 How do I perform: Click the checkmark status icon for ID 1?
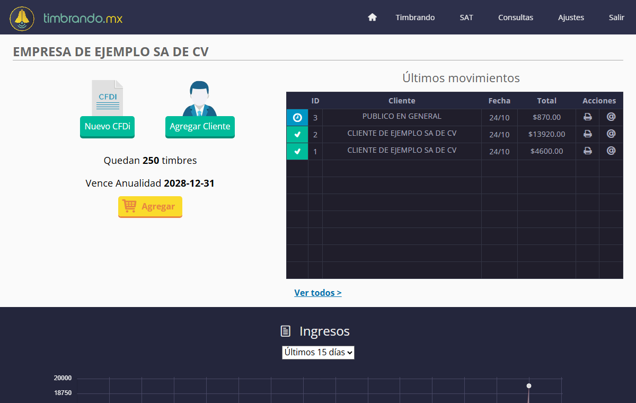coord(297,152)
